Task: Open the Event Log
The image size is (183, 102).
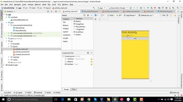Action: 174,93
